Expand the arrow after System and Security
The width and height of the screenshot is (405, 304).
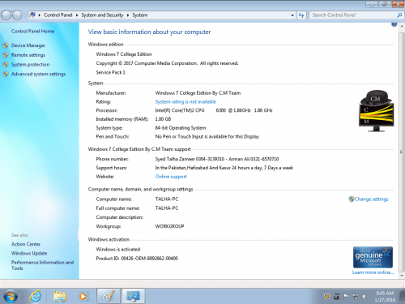coord(128,15)
